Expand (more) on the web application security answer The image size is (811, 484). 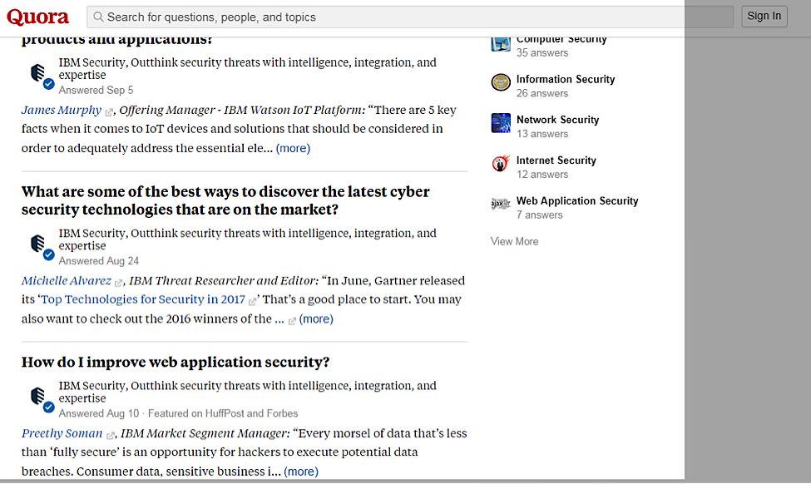tap(301, 472)
